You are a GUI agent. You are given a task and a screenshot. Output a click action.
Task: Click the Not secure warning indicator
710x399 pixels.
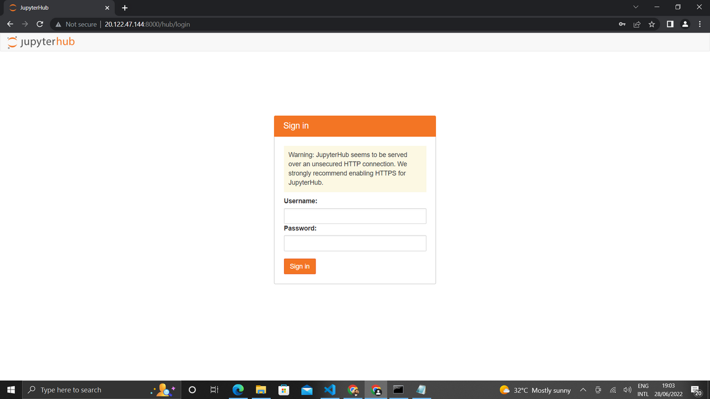(76, 24)
